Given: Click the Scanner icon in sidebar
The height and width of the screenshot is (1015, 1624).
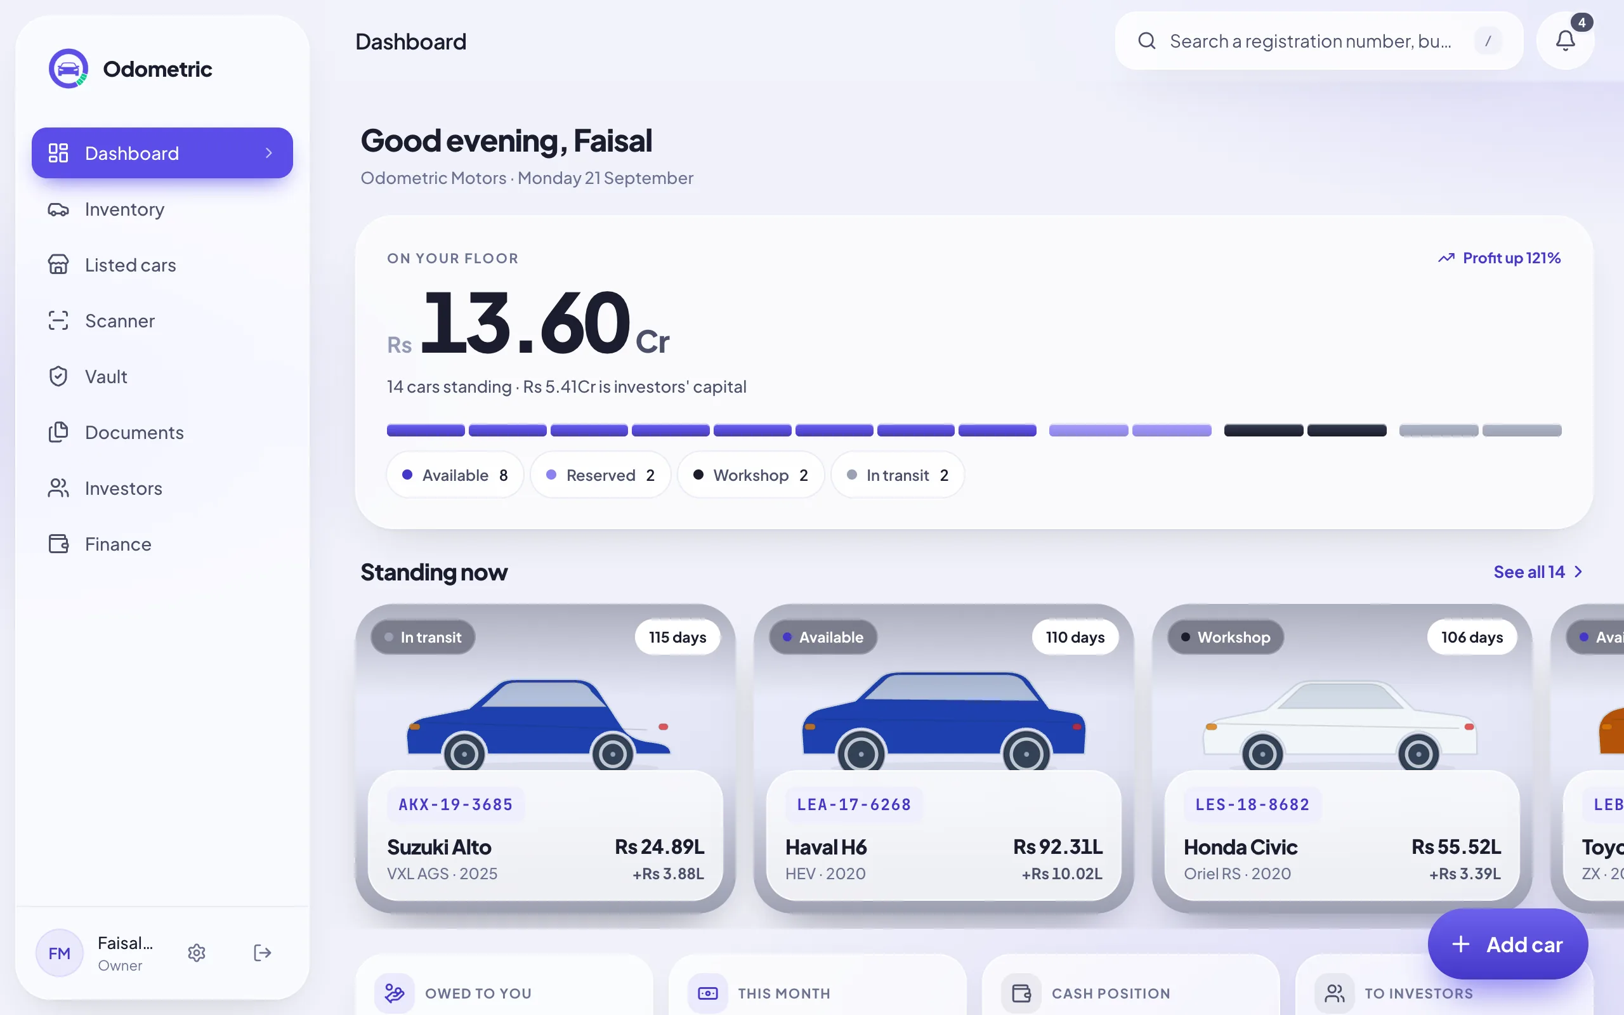Looking at the screenshot, I should click(x=58, y=321).
